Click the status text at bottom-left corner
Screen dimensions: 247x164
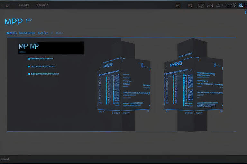[x=5, y=159]
